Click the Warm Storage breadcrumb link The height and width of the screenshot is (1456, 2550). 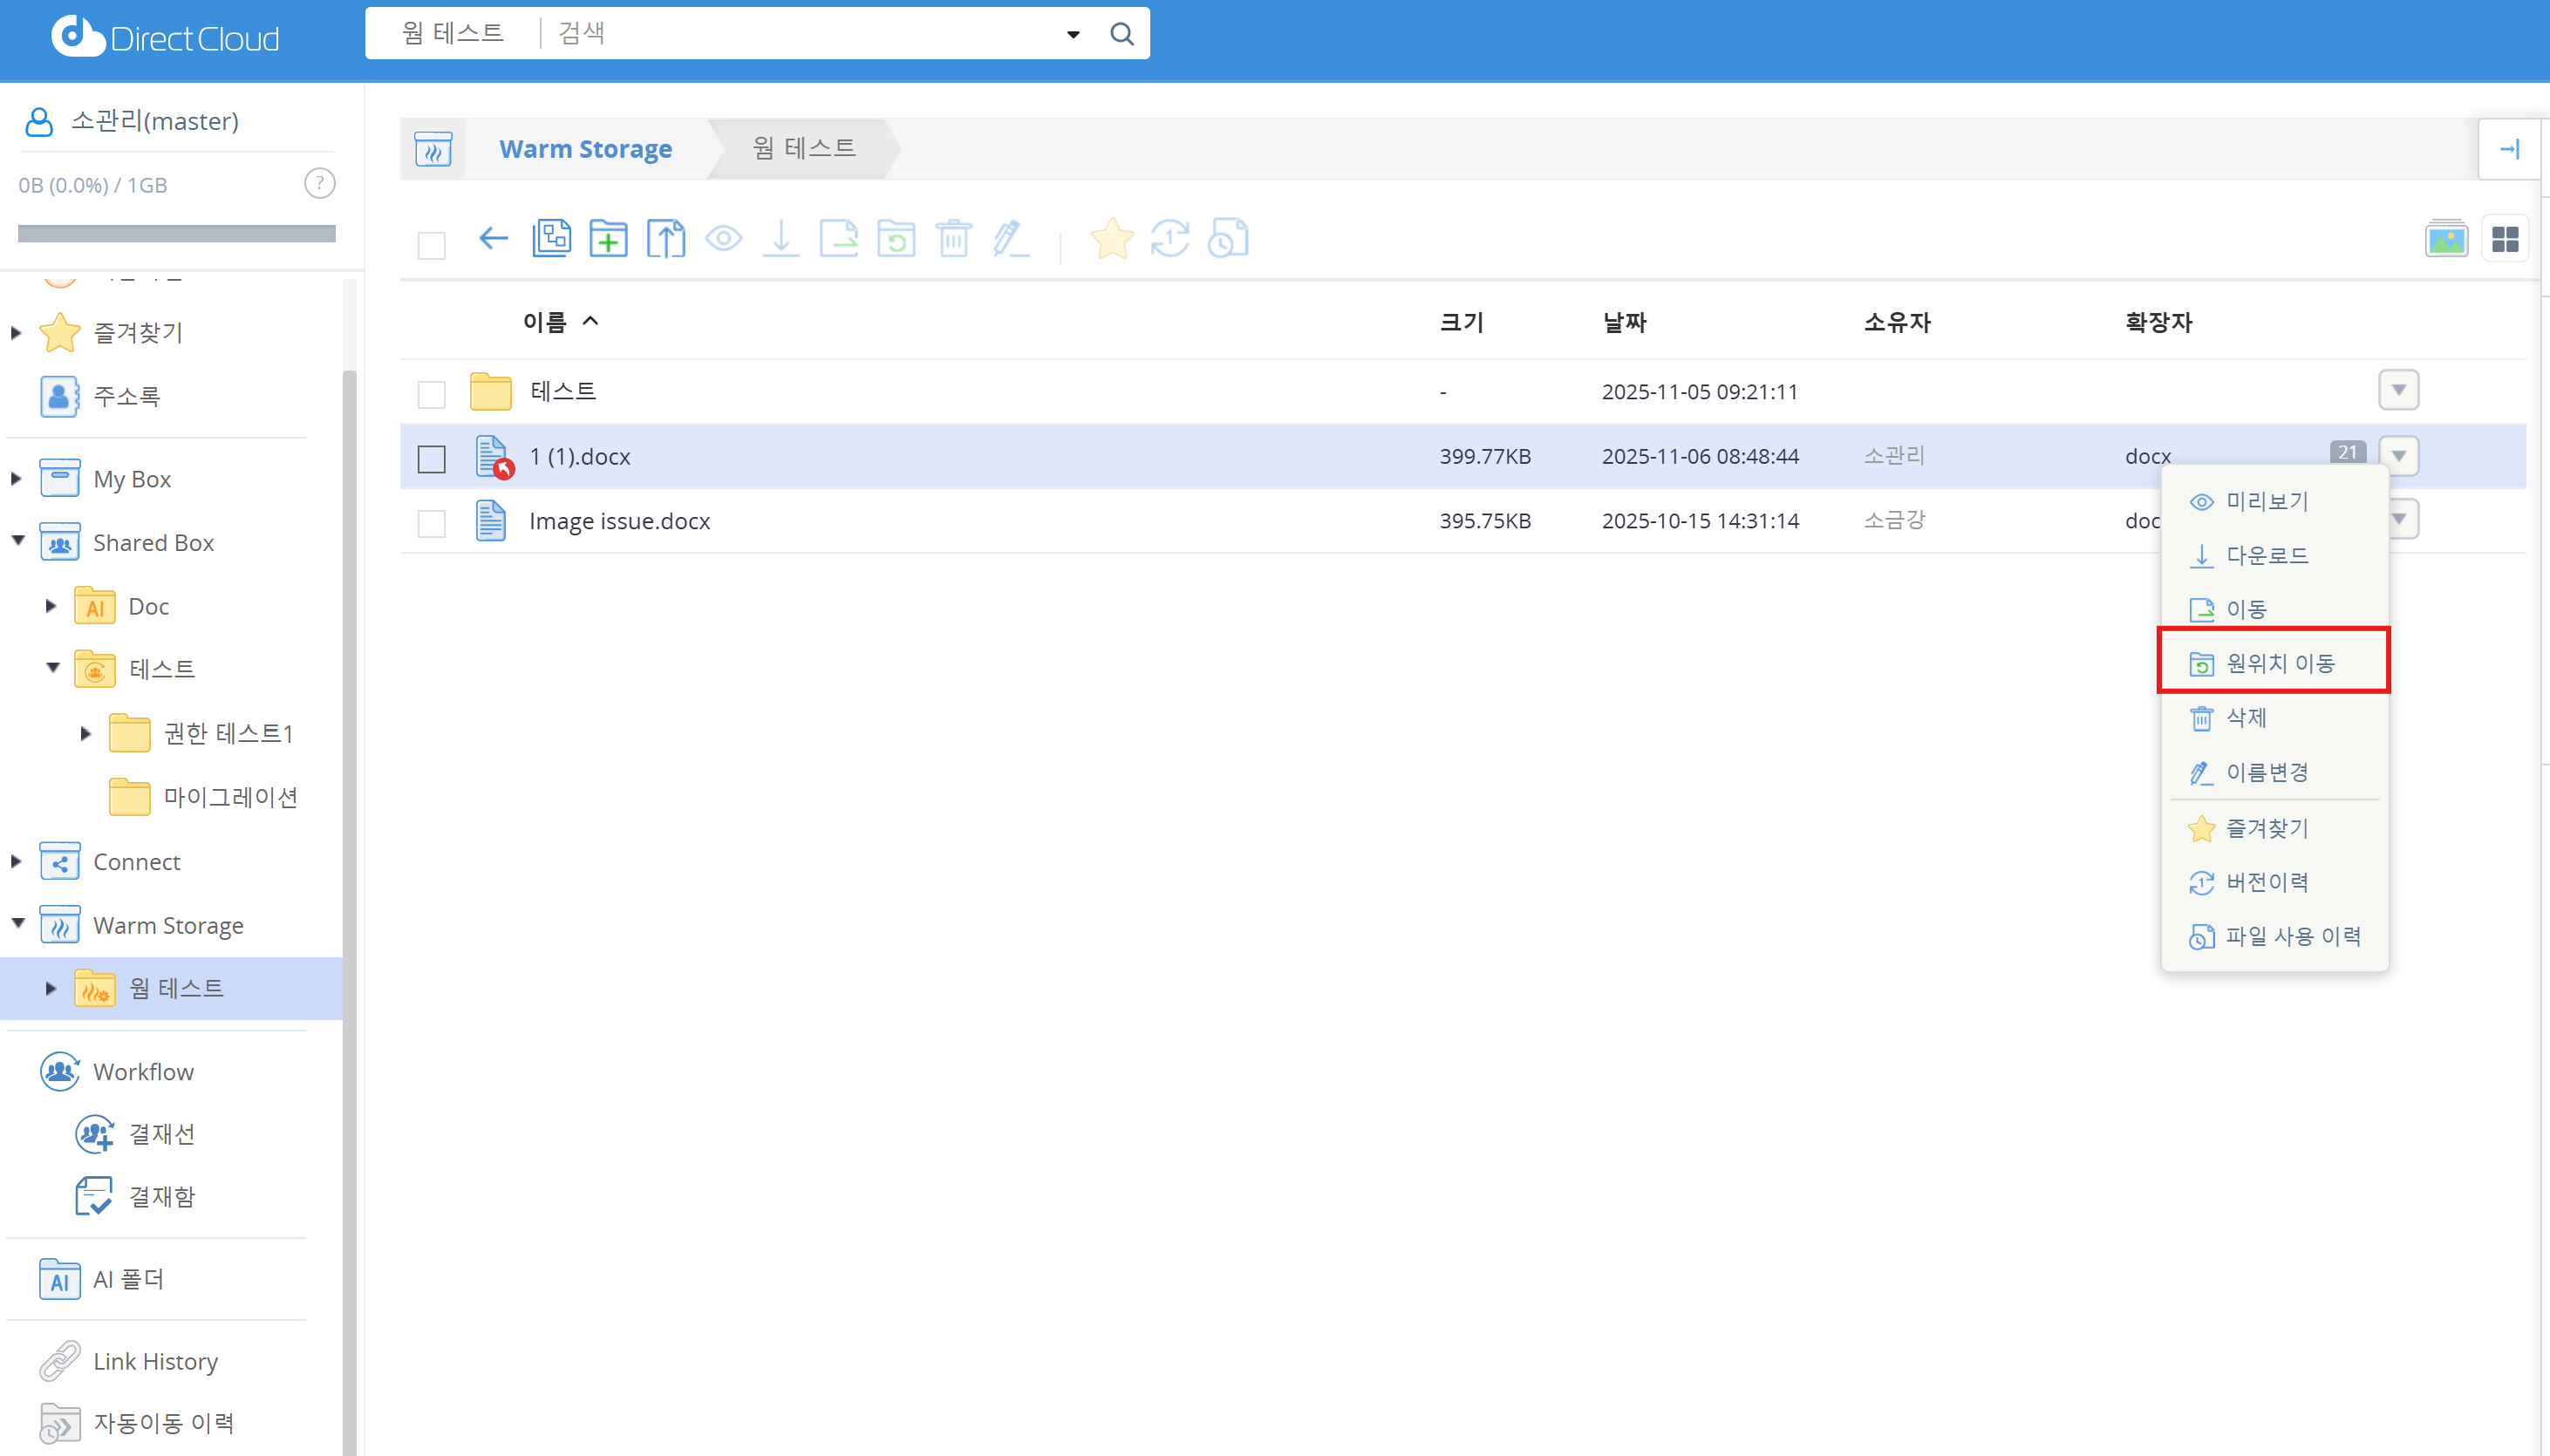click(585, 149)
